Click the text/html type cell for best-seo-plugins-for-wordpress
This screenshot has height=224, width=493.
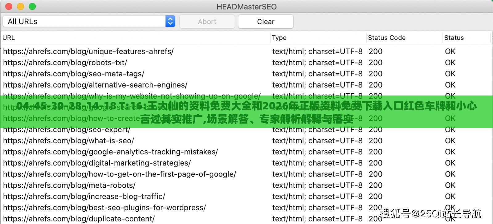click(317, 207)
